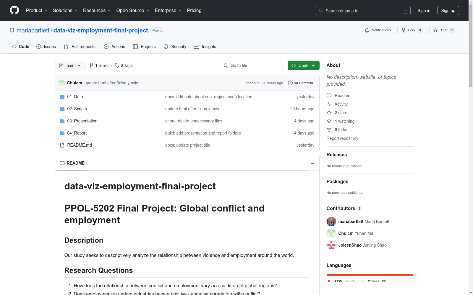The image size is (473, 295).
Task: Open the green Code dropdown button
Action: [304, 65]
